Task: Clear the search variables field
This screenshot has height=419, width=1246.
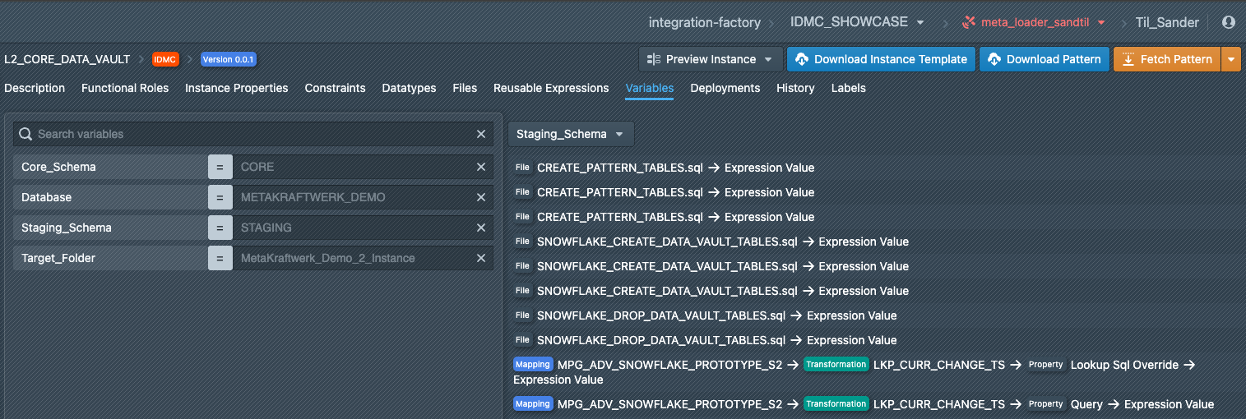Action: (481, 134)
